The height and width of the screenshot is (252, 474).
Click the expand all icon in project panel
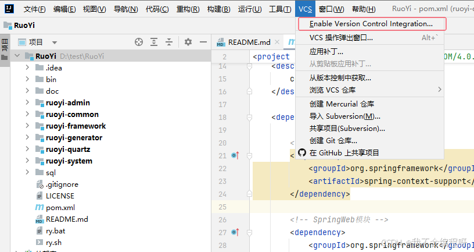click(x=154, y=42)
